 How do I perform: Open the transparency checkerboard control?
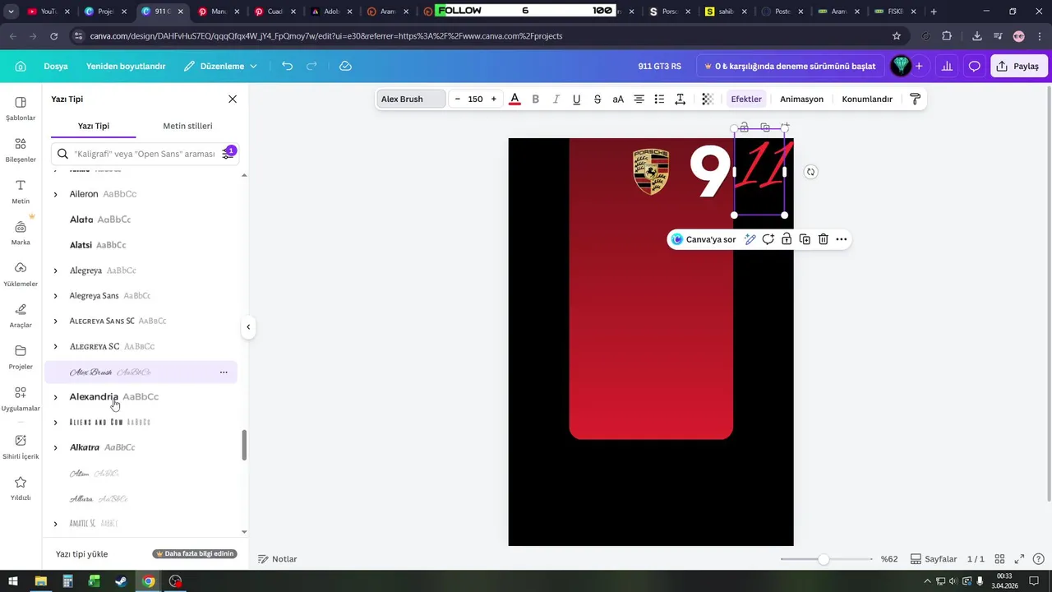pyautogui.click(x=707, y=99)
